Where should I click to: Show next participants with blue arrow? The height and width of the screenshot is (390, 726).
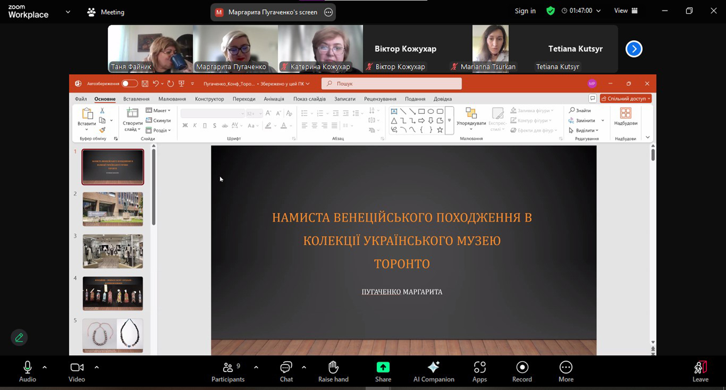coord(634,49)
